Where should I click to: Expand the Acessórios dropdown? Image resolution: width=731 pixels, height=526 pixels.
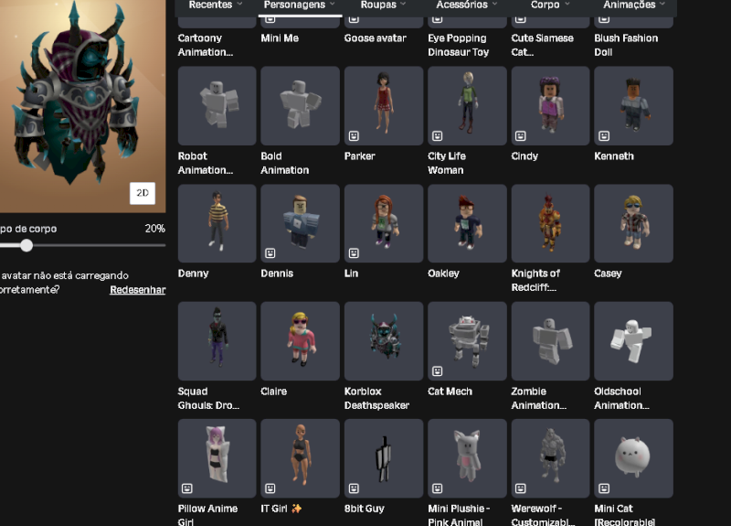tap(467, 5)
